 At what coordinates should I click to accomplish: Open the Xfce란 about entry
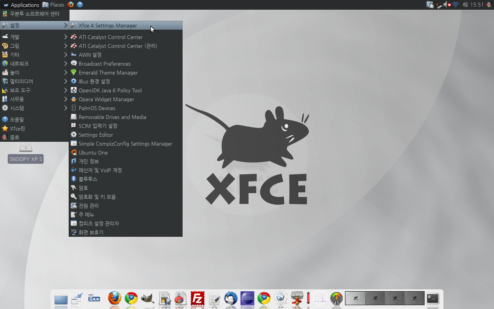pos(35,129)
